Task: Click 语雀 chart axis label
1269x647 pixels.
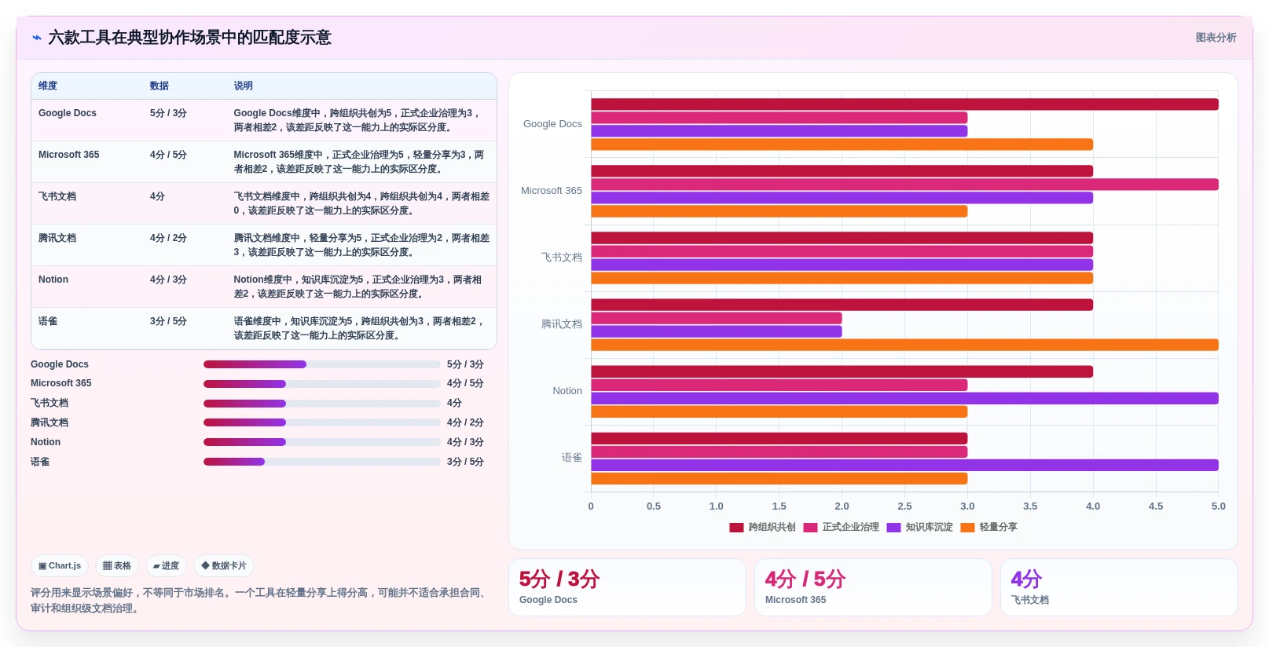Action: pyautogui.click(x=572, y=458)
